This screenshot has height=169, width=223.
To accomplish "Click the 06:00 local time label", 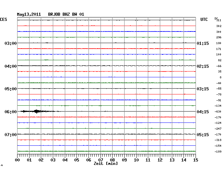I will (11, 112).
